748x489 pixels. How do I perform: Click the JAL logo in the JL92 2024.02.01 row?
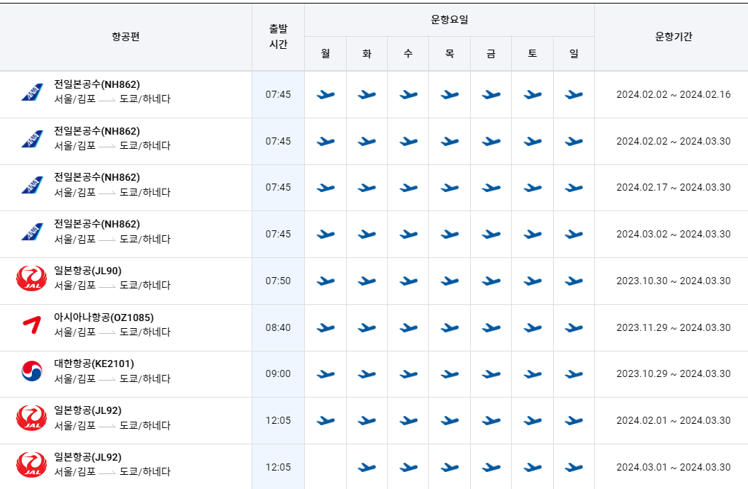pos(31,418)
